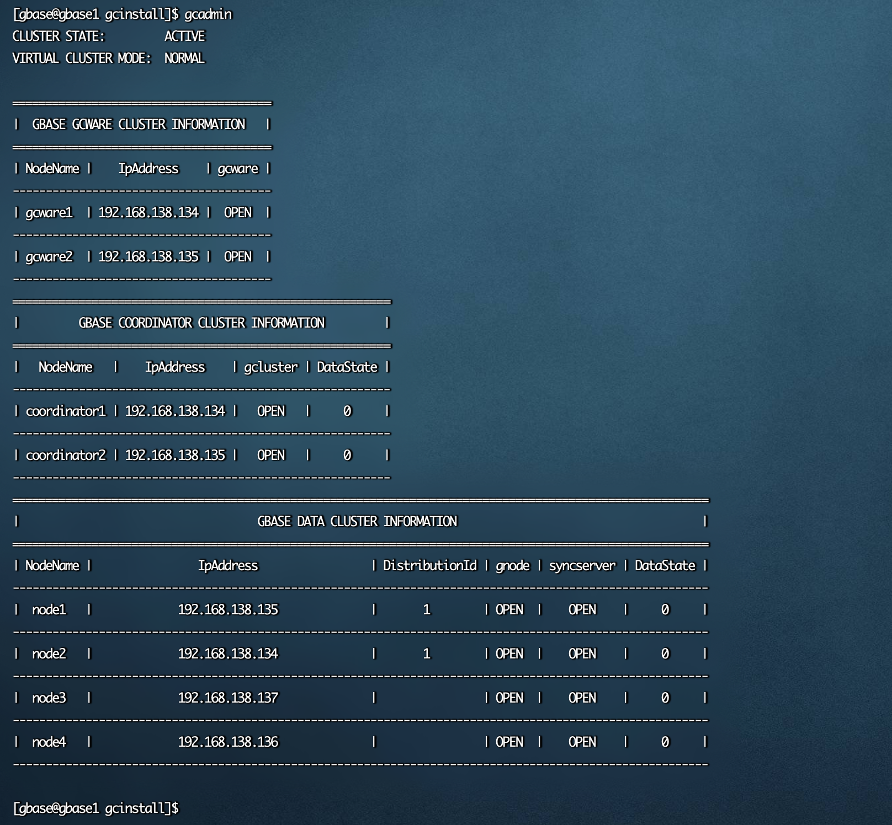Select the NodeName header in the data cluster table
This screenshot has height=825, width=892.
point(52,566)
